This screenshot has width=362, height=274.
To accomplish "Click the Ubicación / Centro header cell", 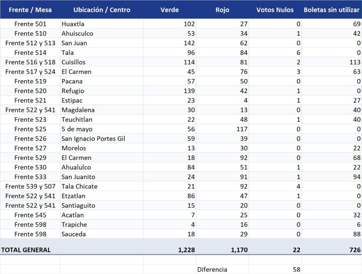I will [x=102, y=10].
